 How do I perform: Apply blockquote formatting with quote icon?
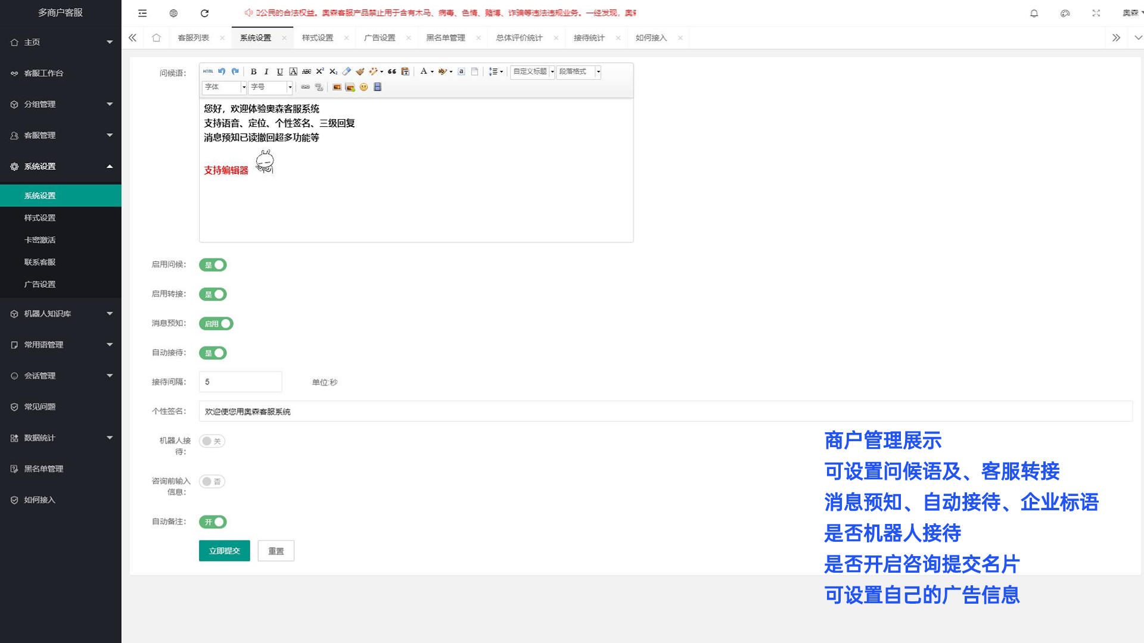click(x=391, y=71)
